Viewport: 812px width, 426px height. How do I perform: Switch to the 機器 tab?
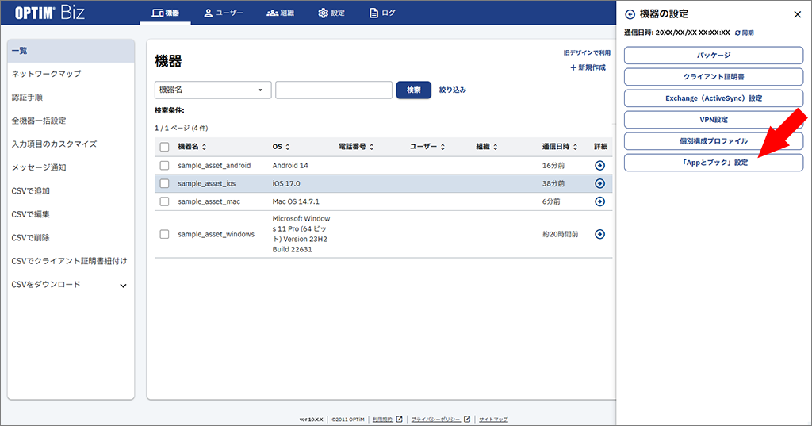[165, 13]
